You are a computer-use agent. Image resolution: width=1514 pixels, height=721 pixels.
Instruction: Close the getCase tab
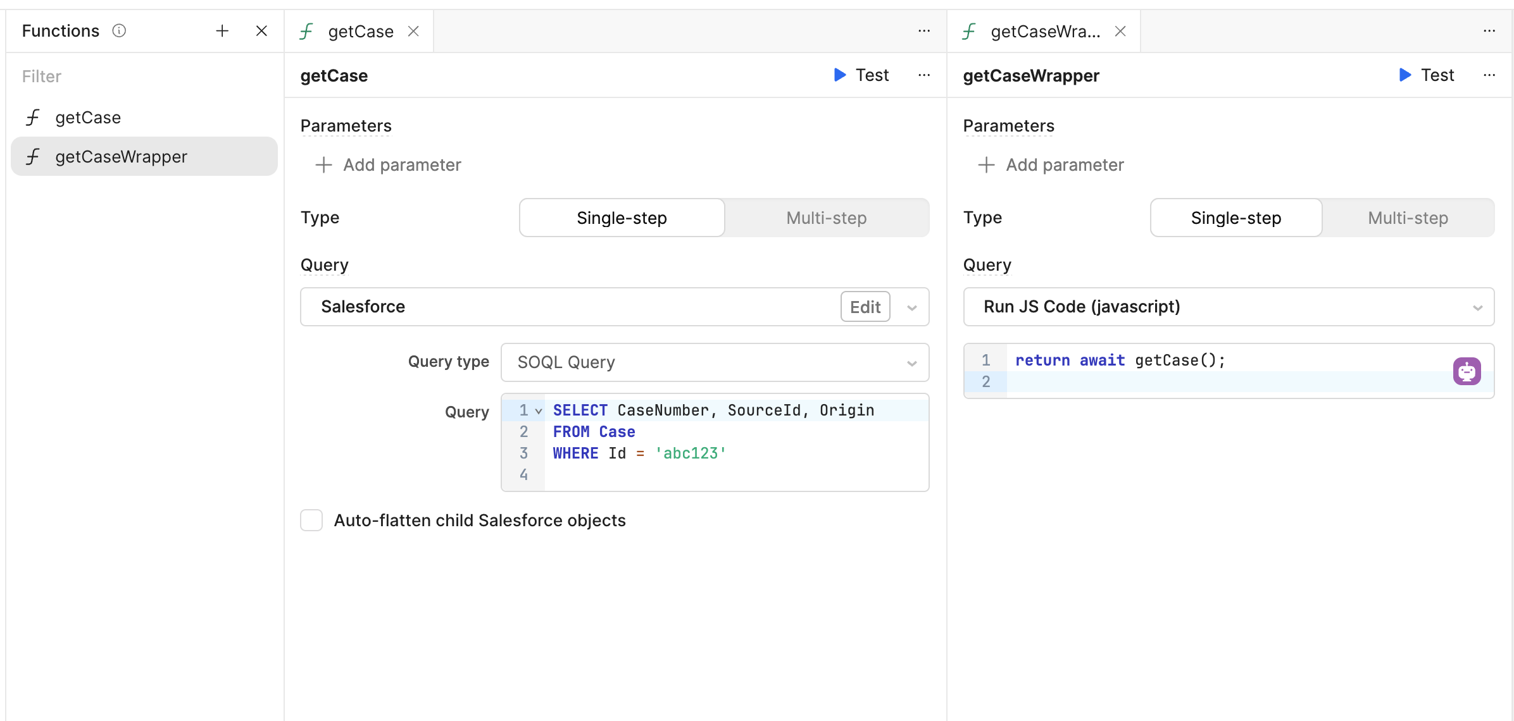[413, 31]
